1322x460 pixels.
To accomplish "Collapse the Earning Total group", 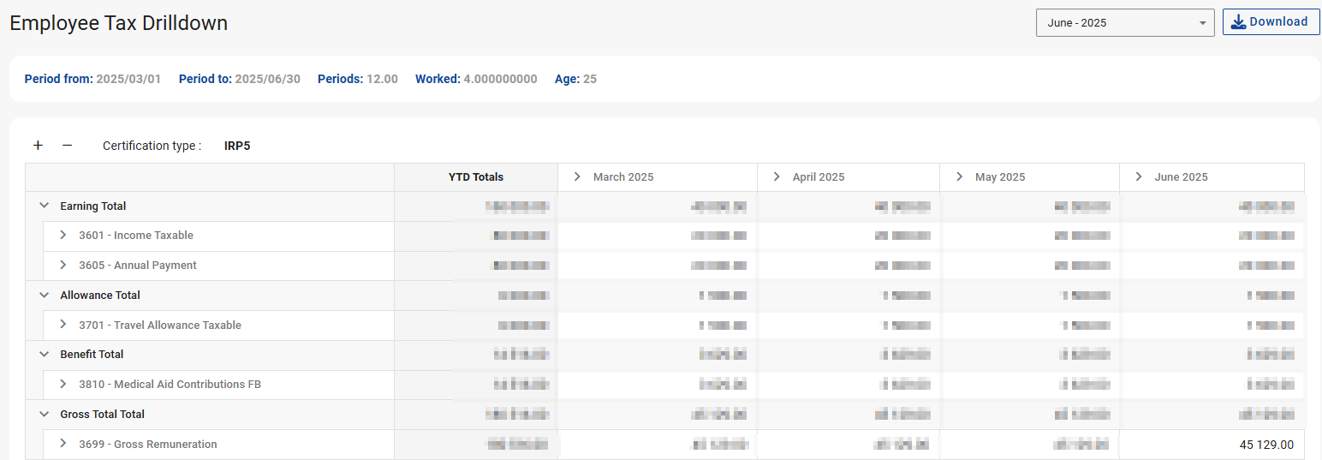I will (44, 206).
